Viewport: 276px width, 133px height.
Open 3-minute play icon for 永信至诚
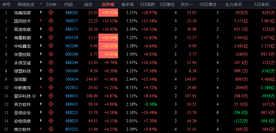click(51, 62)
